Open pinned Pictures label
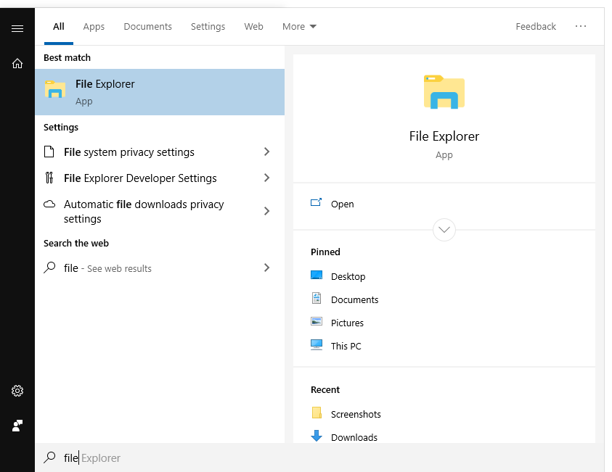Screen dimensions: 612x472 pos(347,323)
